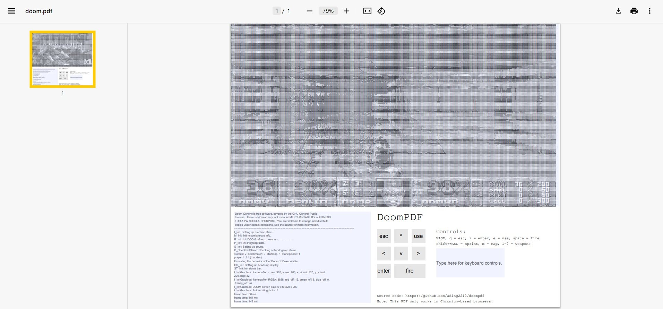Click the down arrow v button
This screenshot has height=309, width=663.
tap(401, 254)
